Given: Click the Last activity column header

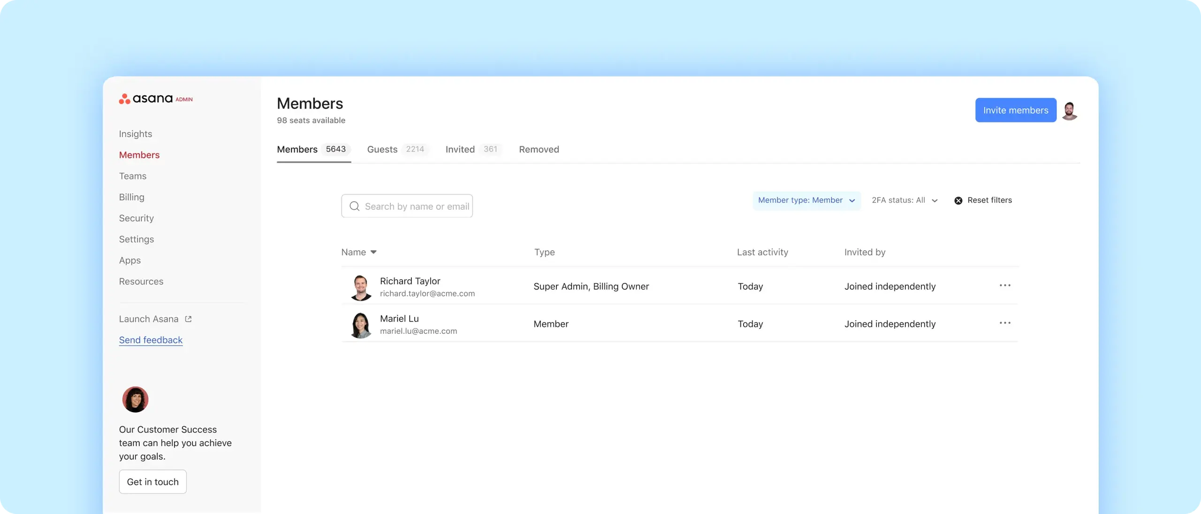Looking at the screenshot, I should [762, 252].
